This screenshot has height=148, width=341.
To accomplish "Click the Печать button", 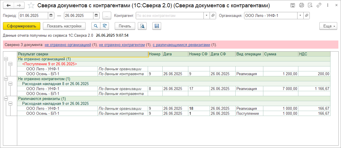I will 125,26.
